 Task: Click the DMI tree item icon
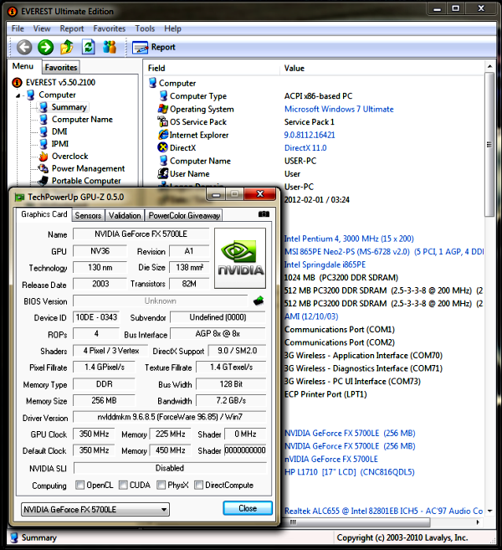[x=44, y=131]
